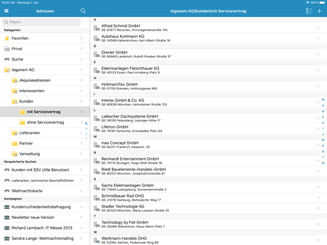Jump to letter W in index bar
The height and width of the screenshot is (245, 327).
(x=323, y=163)
